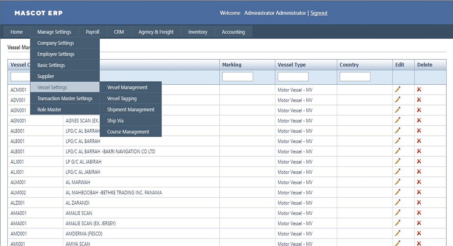Screen dimensions: 453x246
Task: Choose Course Management in submenu
Action: coord(128,132)
